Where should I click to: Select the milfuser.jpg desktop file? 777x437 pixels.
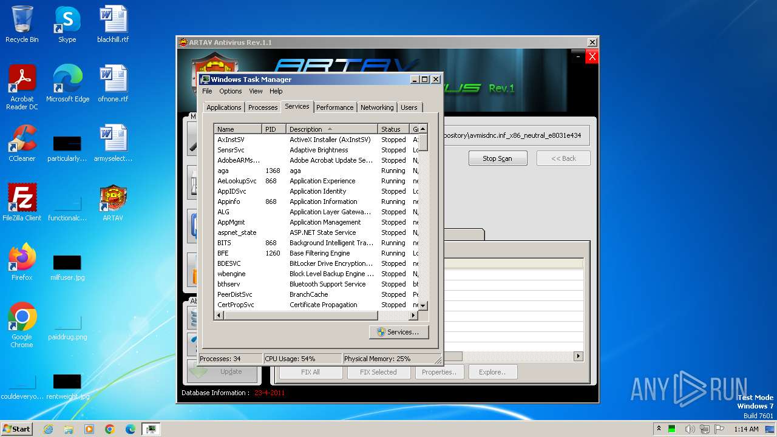[x=67, y=268]
